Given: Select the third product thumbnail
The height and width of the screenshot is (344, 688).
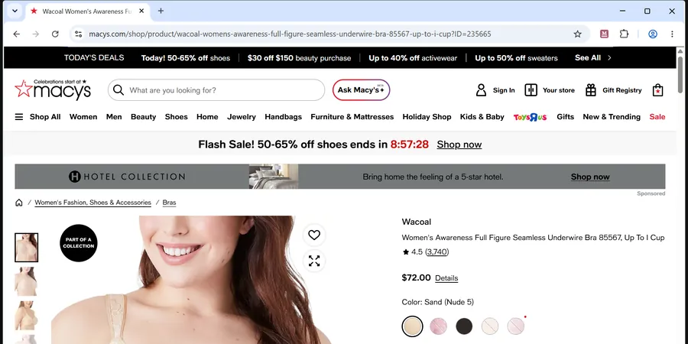Looking at the screenshot, I should point(26,315).
